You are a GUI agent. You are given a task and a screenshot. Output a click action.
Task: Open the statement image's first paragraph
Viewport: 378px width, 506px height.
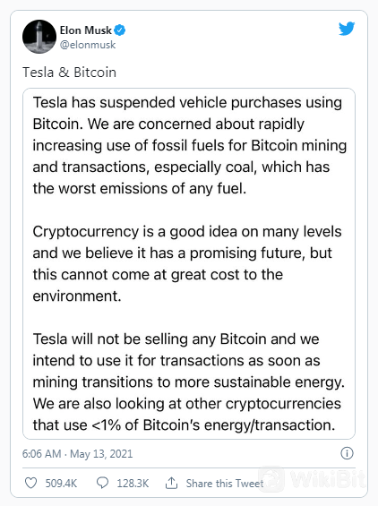tap(190, 145)
